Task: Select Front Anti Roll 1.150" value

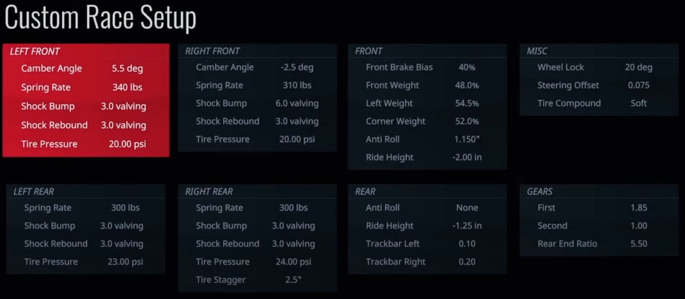Action: (467, 139)
